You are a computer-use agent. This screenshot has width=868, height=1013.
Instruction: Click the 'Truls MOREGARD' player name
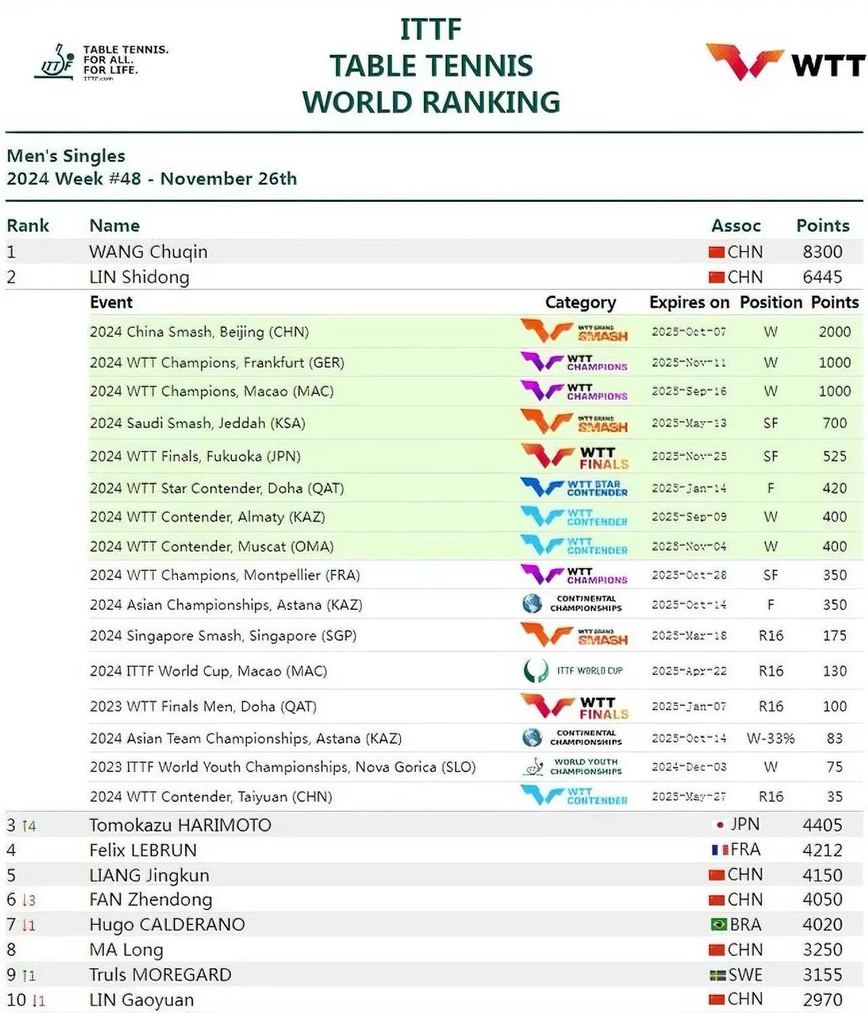coord(160,975)
